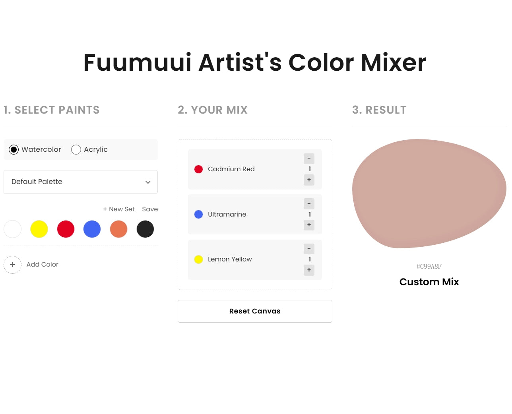Pick the yellow paint swatch
This screenshot has height=414, width=512.
coord(39,229)
